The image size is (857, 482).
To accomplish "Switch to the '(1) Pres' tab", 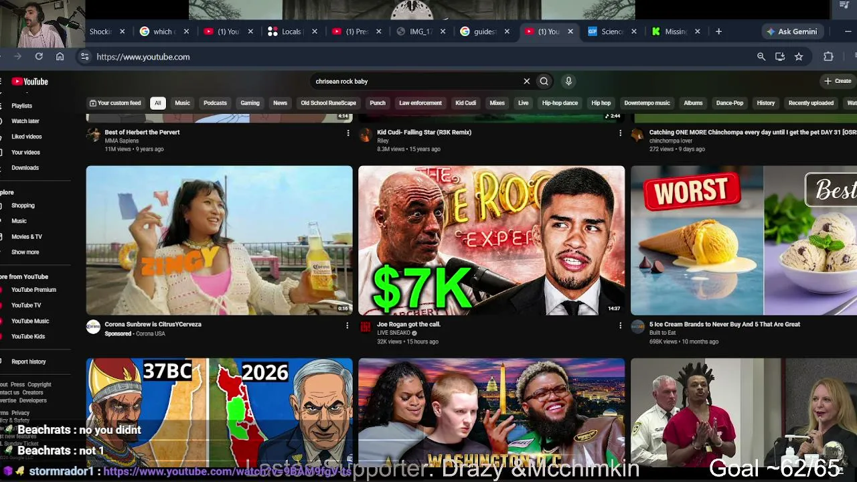I will (x=356, y=31).
